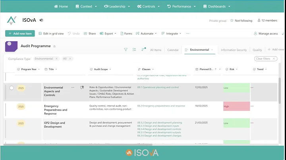286x160 pixels.
Task: Open the Context menu
Action: [x=86, y=6]
